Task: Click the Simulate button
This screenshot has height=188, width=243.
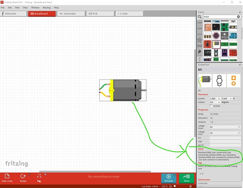Action: [169, 178]
